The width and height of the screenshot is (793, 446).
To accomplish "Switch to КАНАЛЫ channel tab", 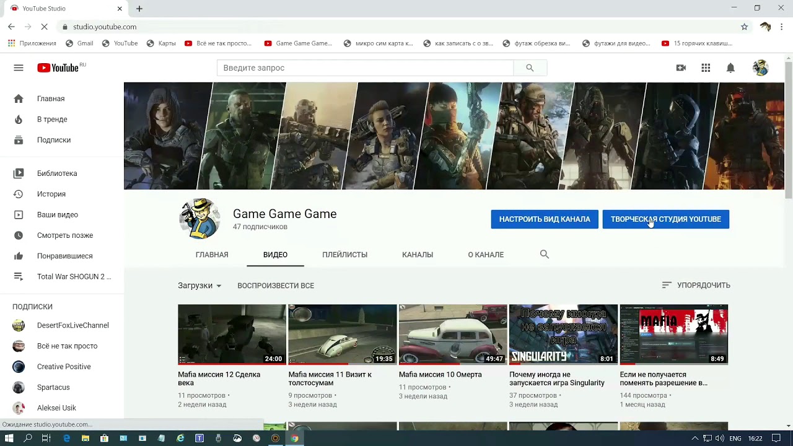I will pos(418,255).
